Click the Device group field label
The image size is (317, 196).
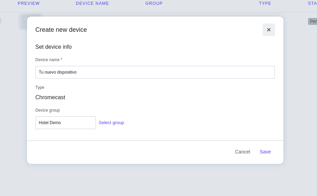(x=47, y=110)
